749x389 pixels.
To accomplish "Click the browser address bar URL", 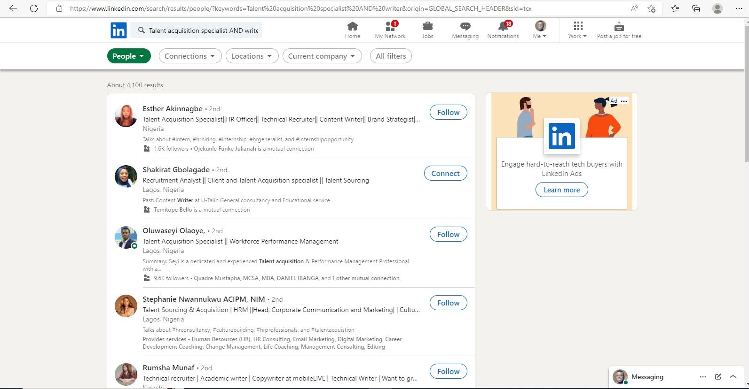I will [x=301, y=8].
